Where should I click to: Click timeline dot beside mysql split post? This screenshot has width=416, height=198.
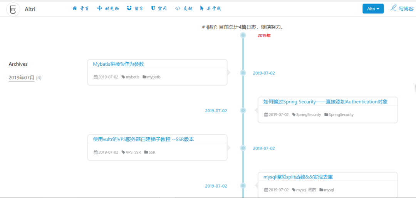pos(243,186)
